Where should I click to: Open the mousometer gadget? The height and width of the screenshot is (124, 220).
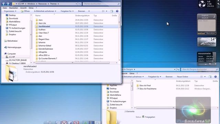tap(207, 57)
